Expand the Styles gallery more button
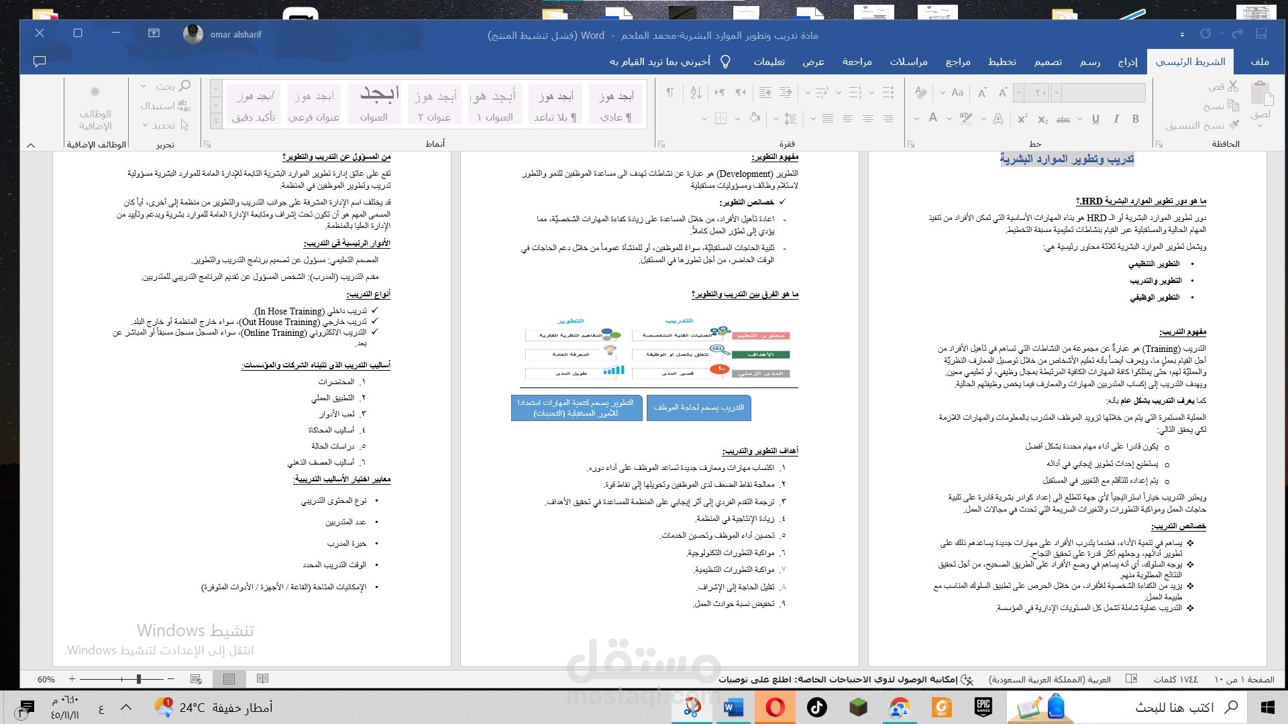Screen dimensions: 1288x724 (216, 121)
